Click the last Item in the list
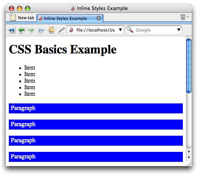 pyautogui.click(x=30, y=94)
